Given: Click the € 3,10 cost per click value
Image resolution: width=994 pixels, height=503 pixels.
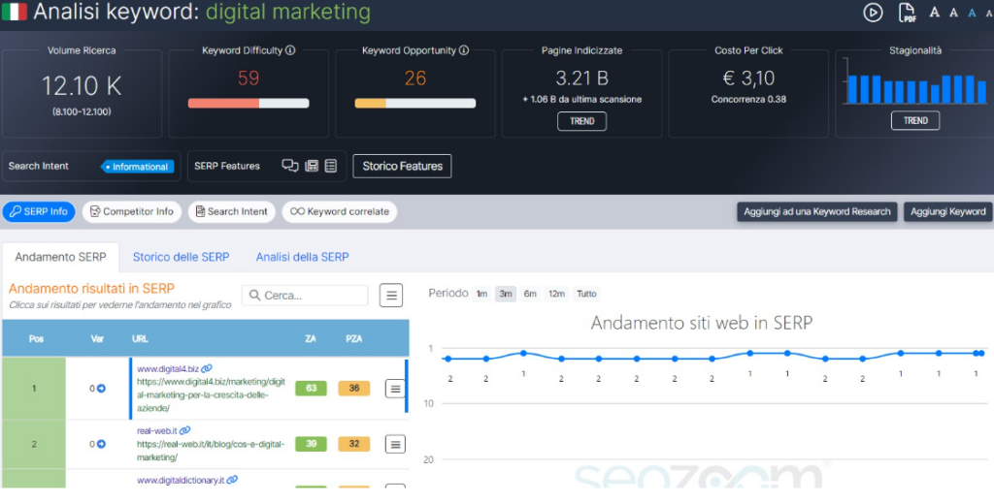Looking at the screenshot, I should pyautogui.click(x=748, y=78).
